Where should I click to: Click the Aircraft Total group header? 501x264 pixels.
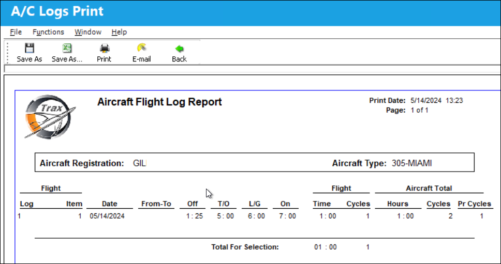pos(429,189)
